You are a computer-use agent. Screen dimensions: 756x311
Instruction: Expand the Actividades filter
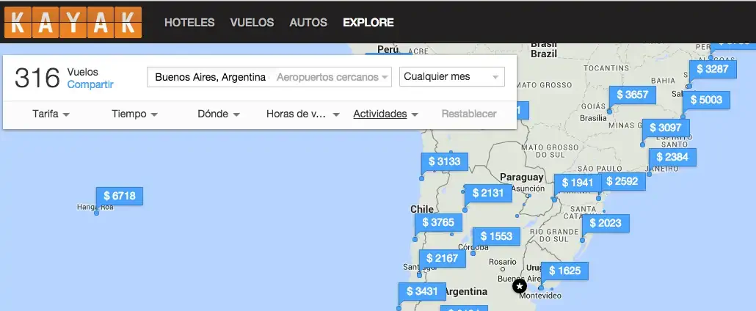pyautogui.click(x=385, y=114)
